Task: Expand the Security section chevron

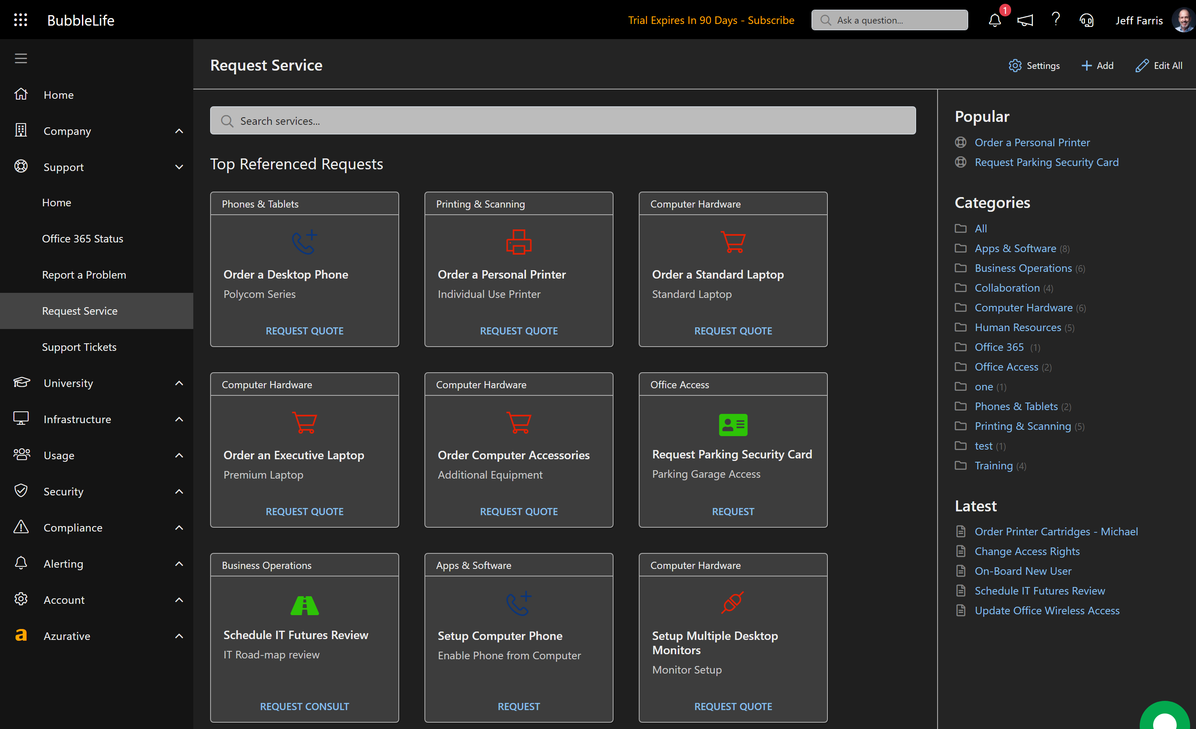Action: 179,491
